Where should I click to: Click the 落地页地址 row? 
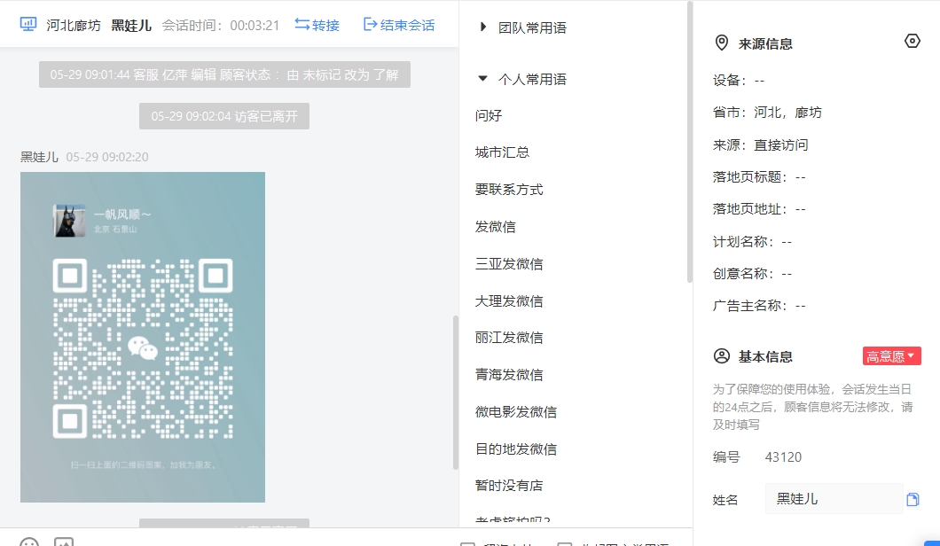click(x=760, y=209)
